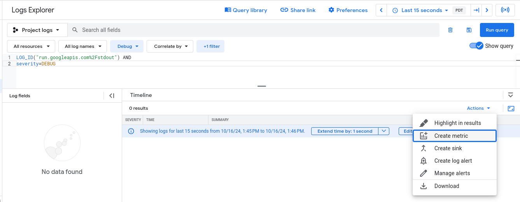520x202 pixels.
Task: Jump to now time icon
Action: [476, 10]
